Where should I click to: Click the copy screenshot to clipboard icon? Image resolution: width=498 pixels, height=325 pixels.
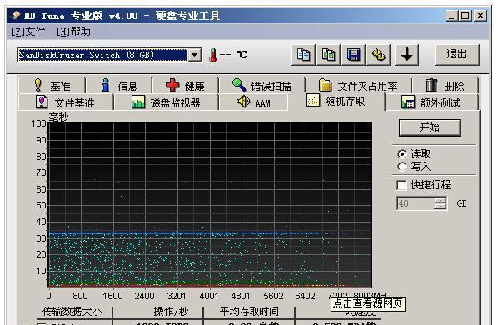(x=328, y=55)
